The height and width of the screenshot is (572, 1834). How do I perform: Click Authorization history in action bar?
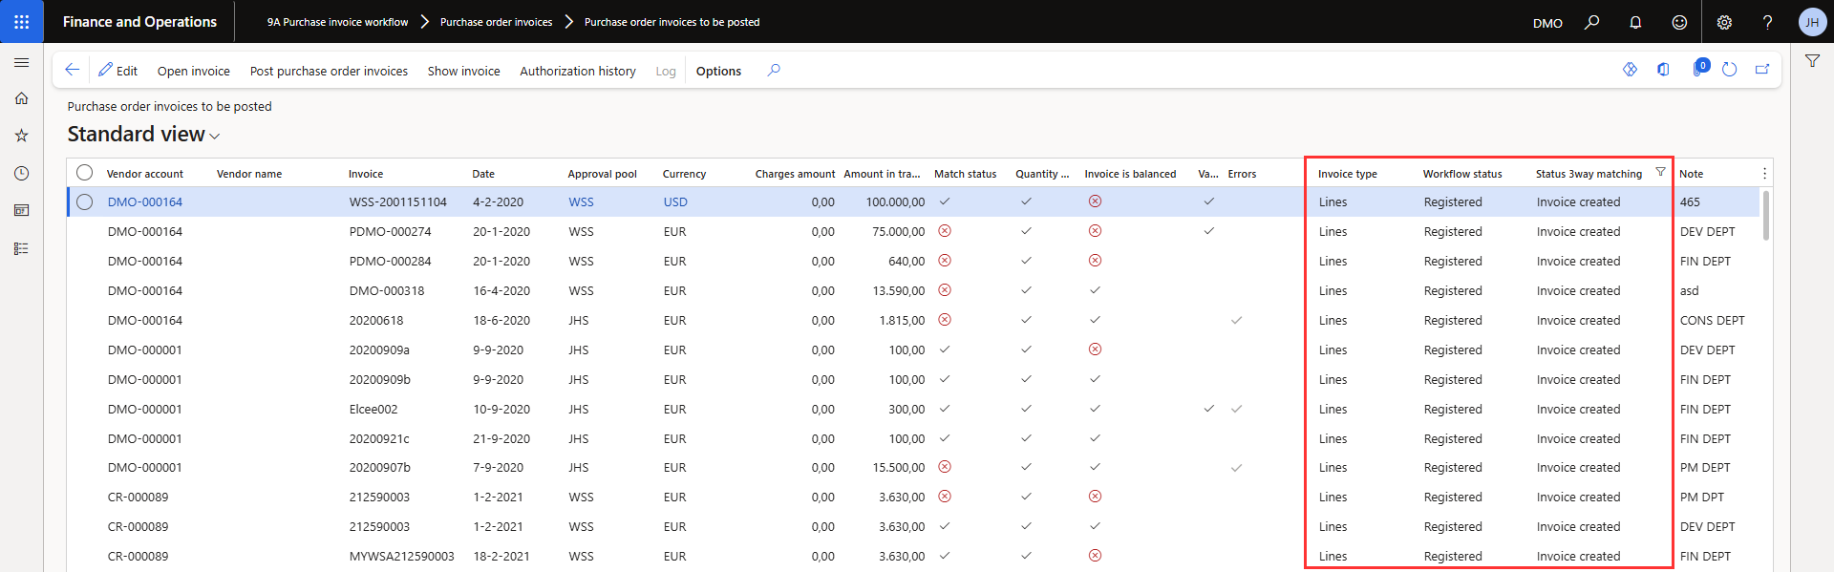tap(577, 71)
